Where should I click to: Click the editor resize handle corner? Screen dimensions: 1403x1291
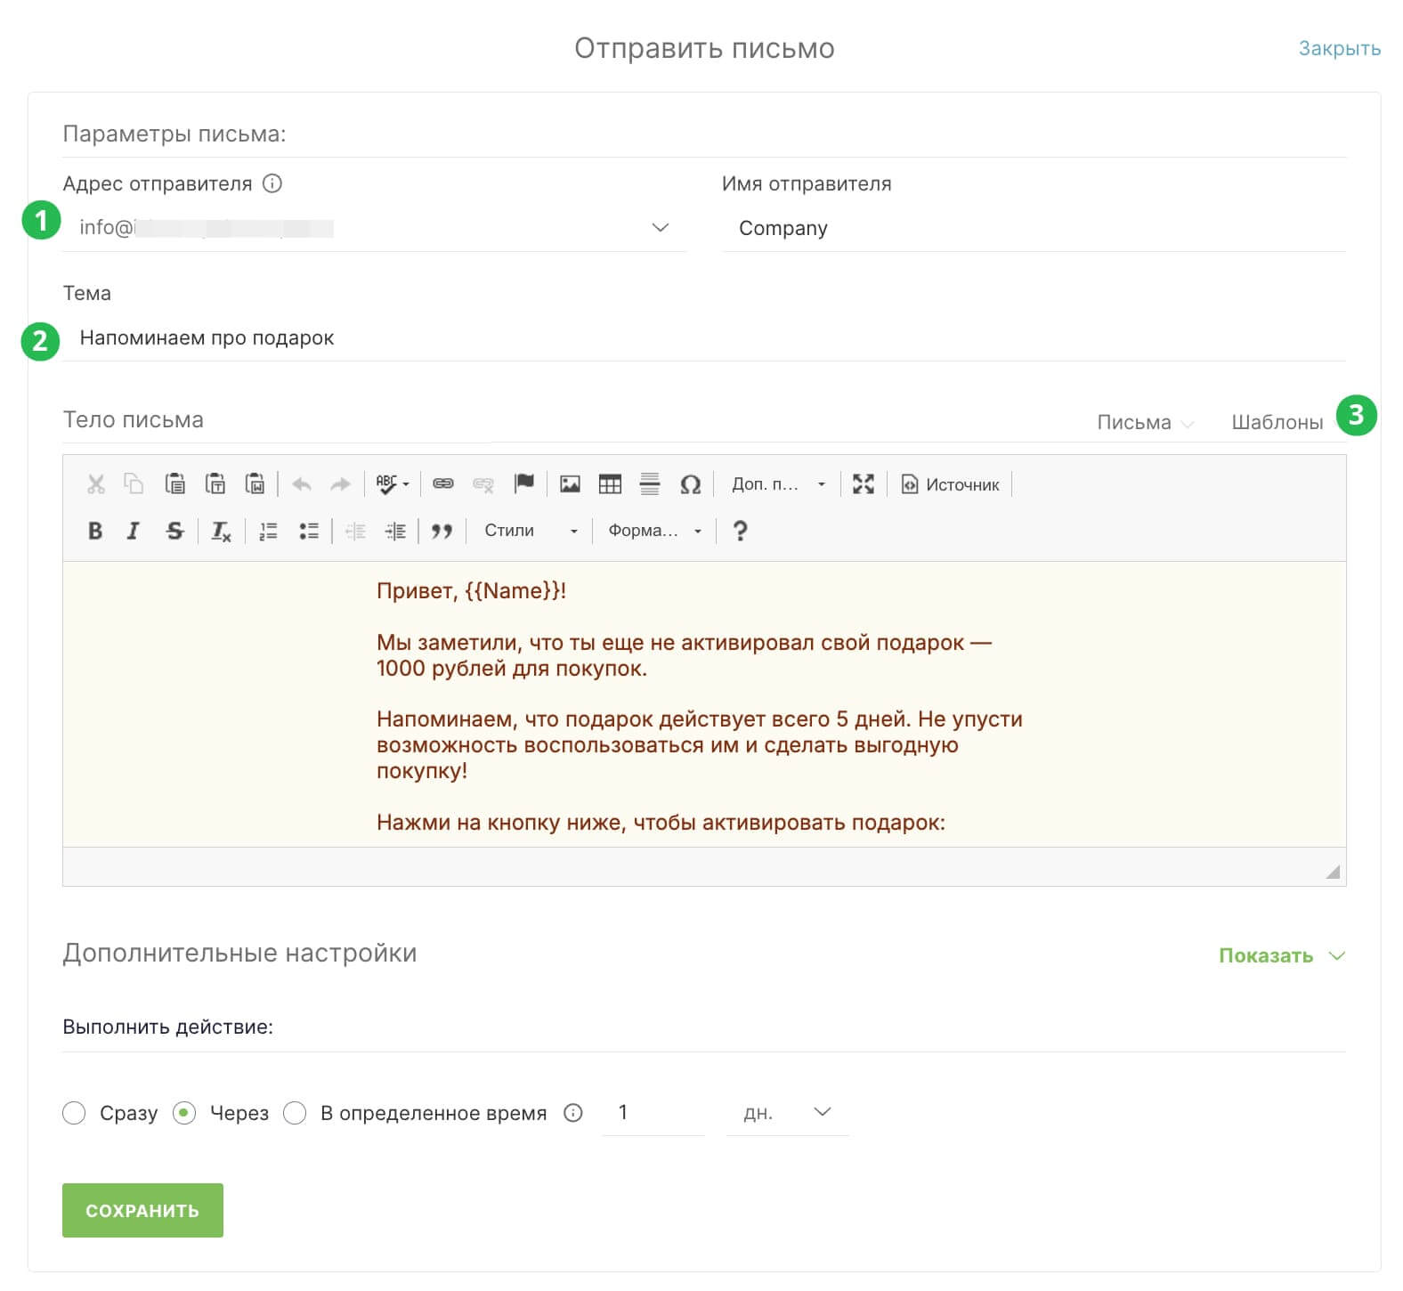point(1333,872)
